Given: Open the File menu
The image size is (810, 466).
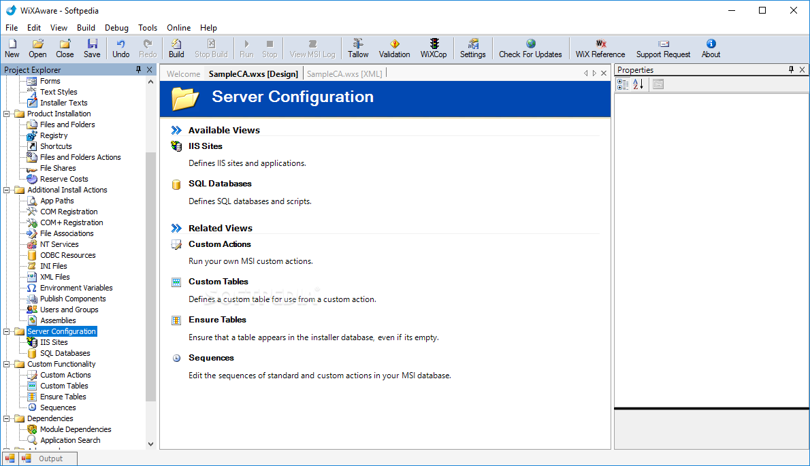Looking at the screenshot, I should click(12, 28).
